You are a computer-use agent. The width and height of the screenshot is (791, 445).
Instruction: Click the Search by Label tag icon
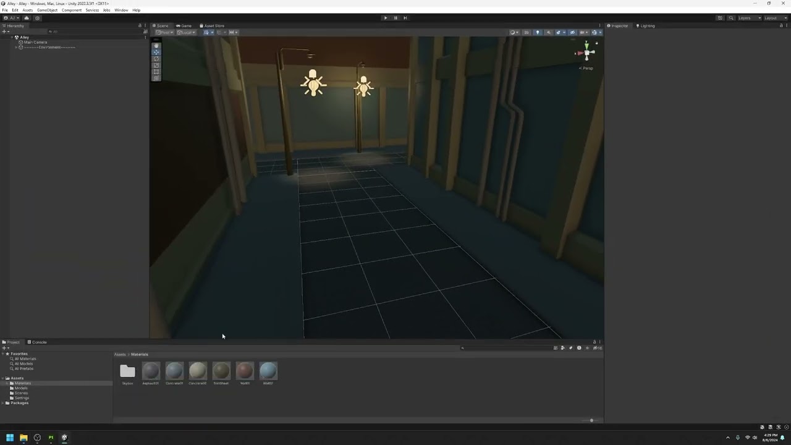[x=570, y=348]
